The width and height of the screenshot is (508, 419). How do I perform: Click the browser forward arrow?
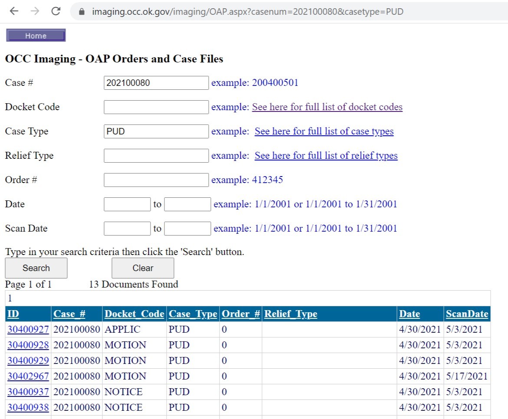(35, 12)
